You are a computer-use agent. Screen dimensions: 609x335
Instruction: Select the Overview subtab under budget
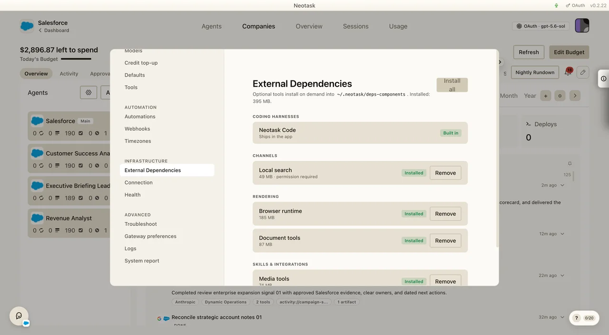36,74
